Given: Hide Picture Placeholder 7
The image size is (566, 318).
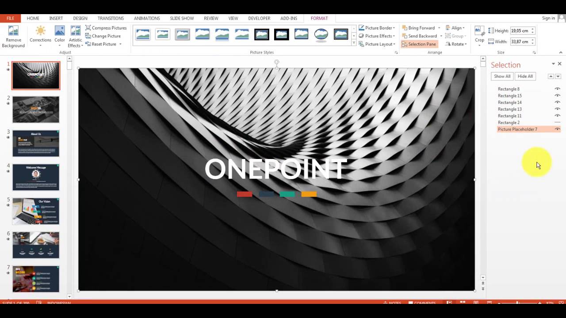Looking at the screenshot, I should 557,129.
